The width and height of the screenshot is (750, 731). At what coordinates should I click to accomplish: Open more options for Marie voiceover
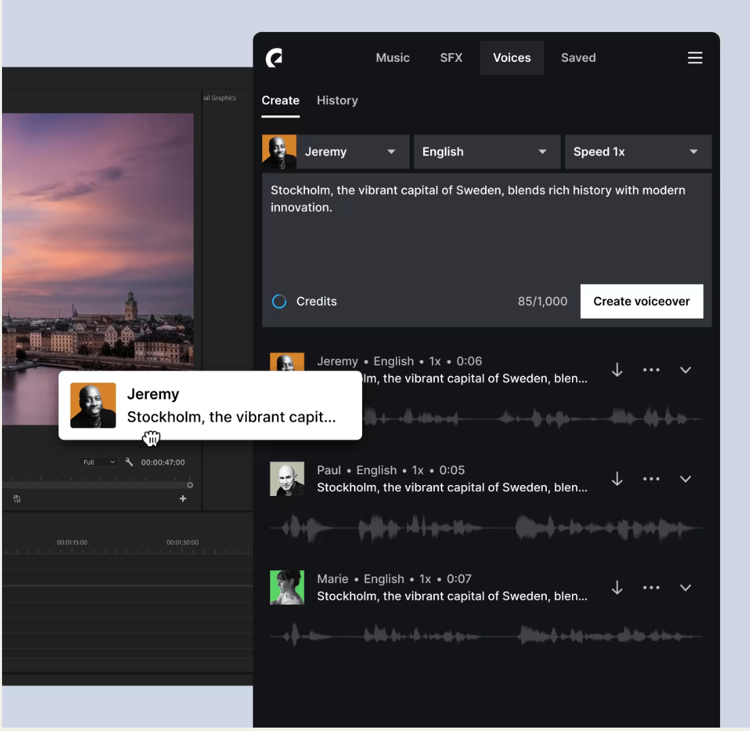coord(651,588)
